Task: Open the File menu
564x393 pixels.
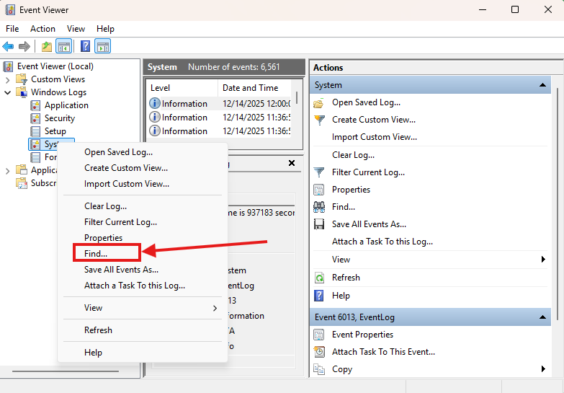Action: pos(12,29)
